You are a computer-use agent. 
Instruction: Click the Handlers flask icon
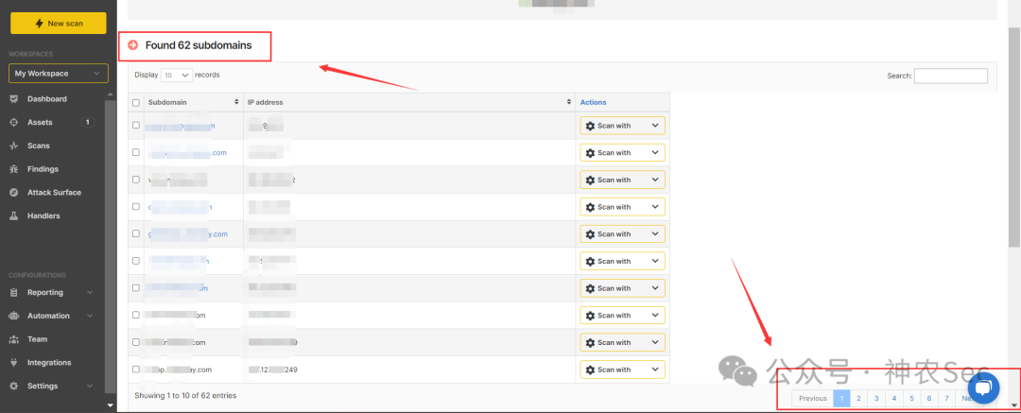pyautogui.click(x=13, y=215)
